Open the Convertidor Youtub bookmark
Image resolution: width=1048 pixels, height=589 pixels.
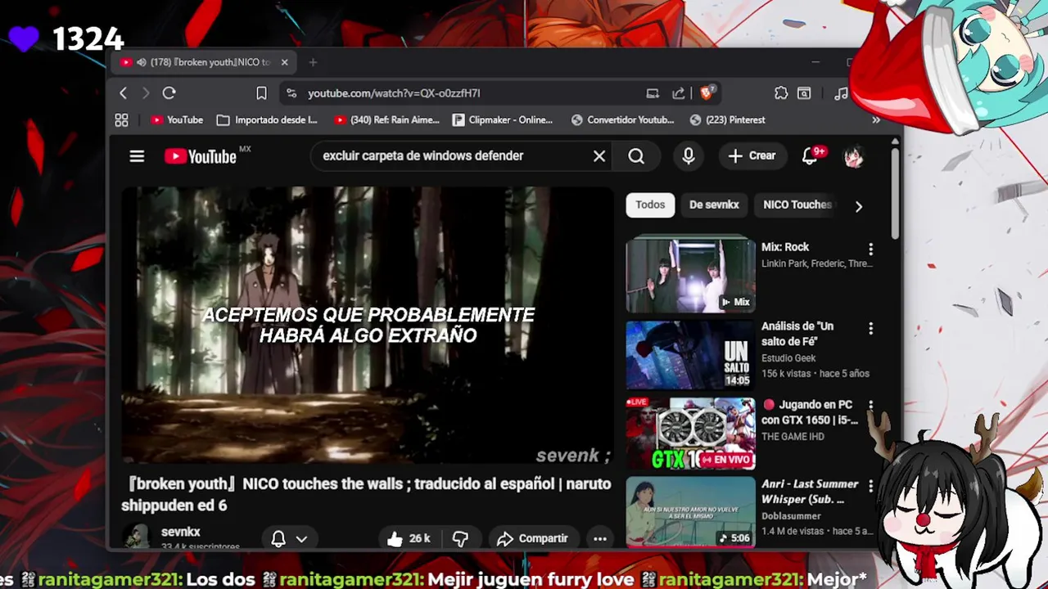pyautogui.click(x=622, y=120)
